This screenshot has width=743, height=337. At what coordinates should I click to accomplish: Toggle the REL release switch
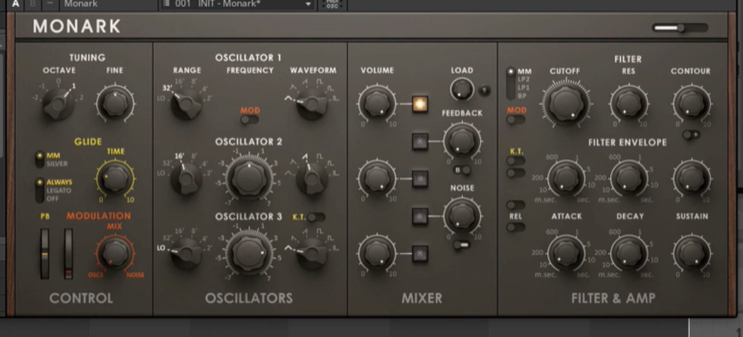[516, 227]
